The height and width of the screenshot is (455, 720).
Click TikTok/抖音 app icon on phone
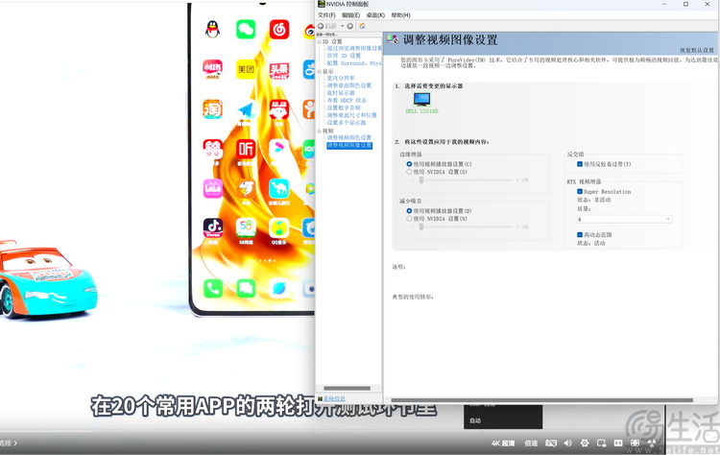(212, 227)
